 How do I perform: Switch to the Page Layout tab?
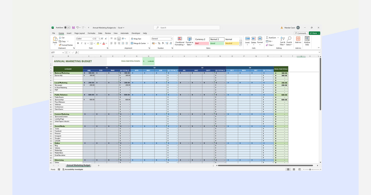point(79,33)
